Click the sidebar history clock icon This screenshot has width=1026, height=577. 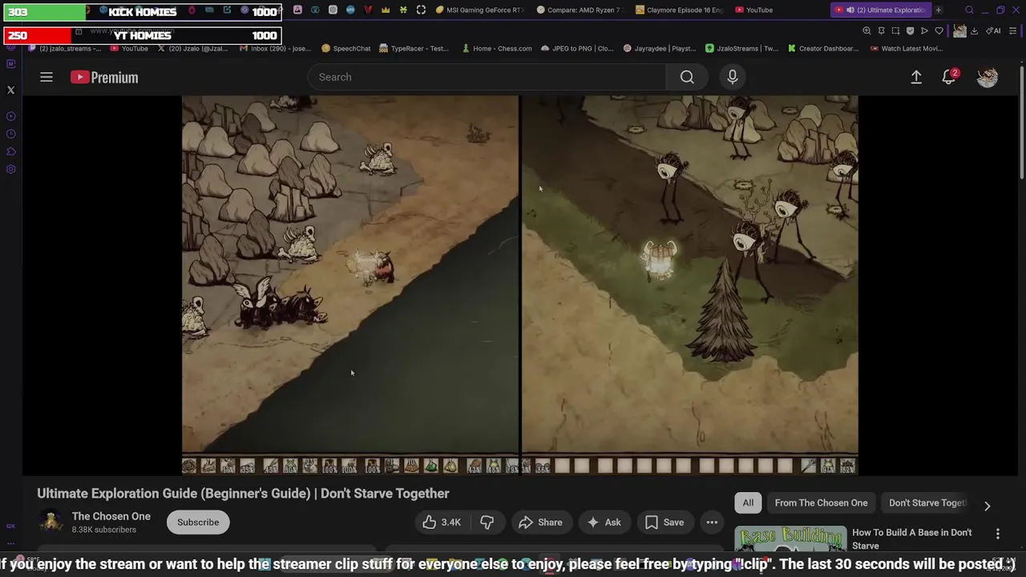click(x=10, y=134)
